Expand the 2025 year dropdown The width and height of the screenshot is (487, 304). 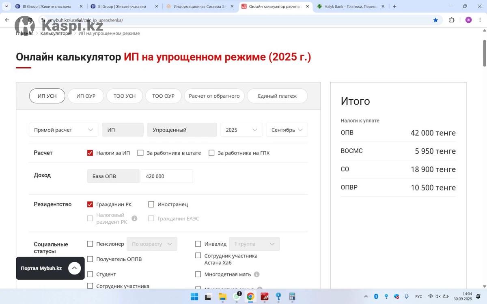click(x=241, y=130)
